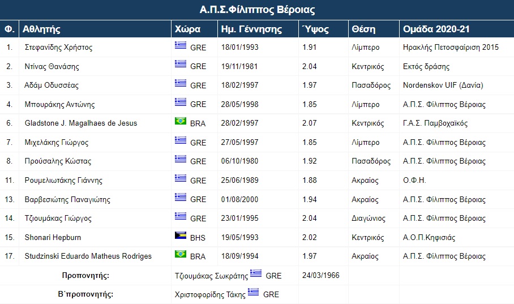
Task: Click the Brazil flag for Gladstone J. Magalhaes
Action: coord(180,121)
